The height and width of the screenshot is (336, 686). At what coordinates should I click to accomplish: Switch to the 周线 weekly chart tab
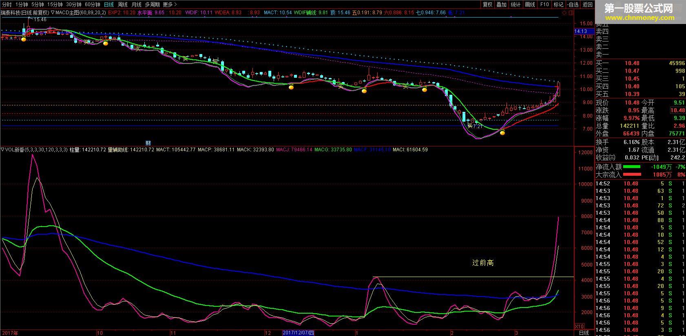pos(122,4)
